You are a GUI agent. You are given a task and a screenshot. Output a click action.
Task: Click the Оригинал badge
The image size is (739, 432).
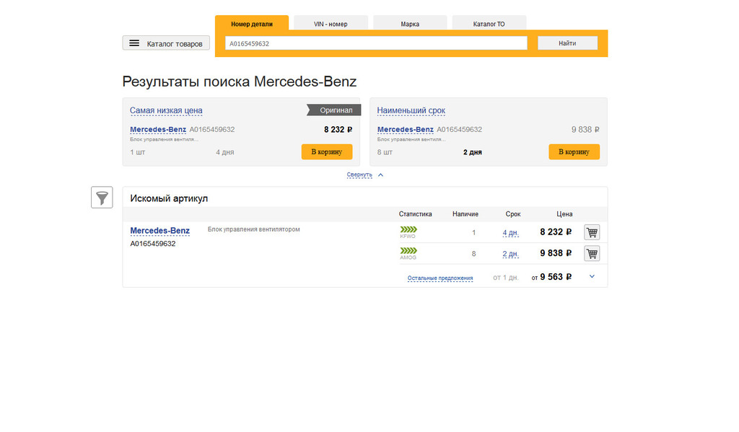pos(334,110)
